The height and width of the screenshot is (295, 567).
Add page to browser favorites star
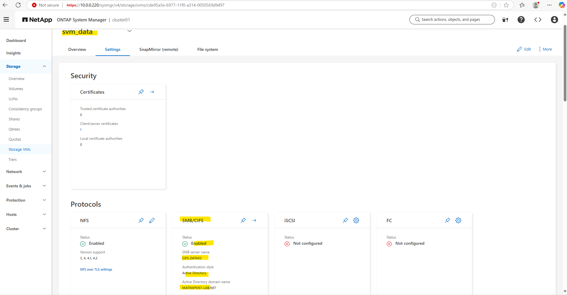[x=506, y=5]
